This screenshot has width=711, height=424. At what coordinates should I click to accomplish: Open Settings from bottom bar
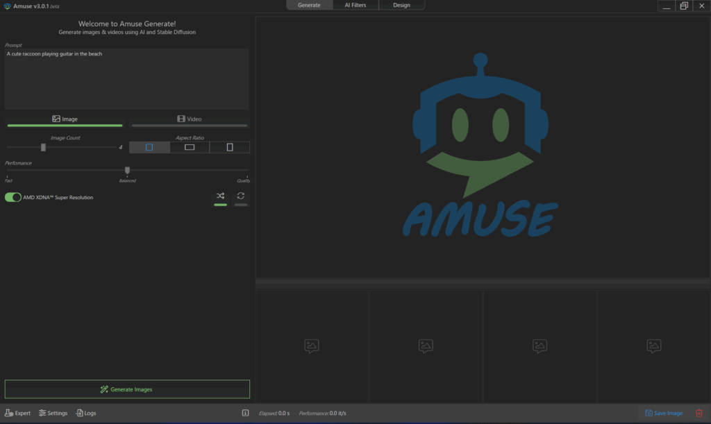(53, 413)
